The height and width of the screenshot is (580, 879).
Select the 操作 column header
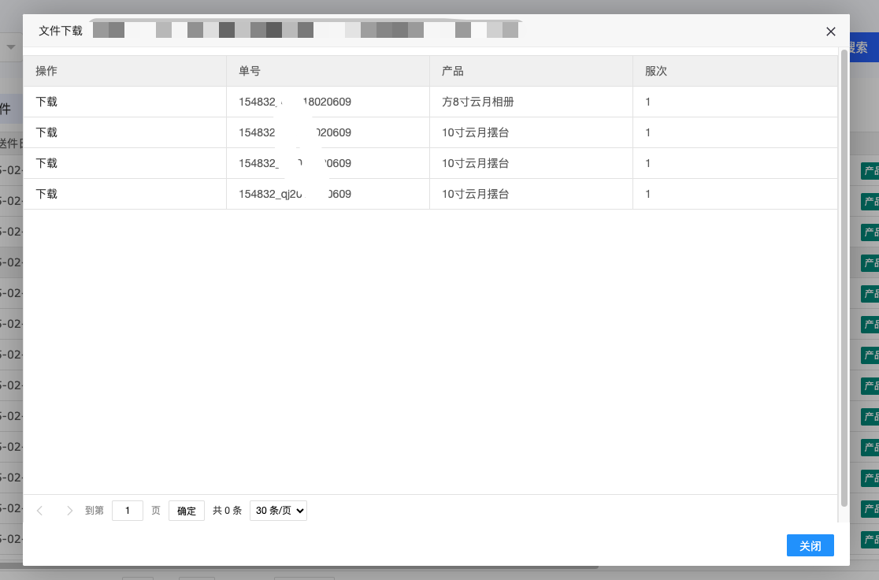46,71
